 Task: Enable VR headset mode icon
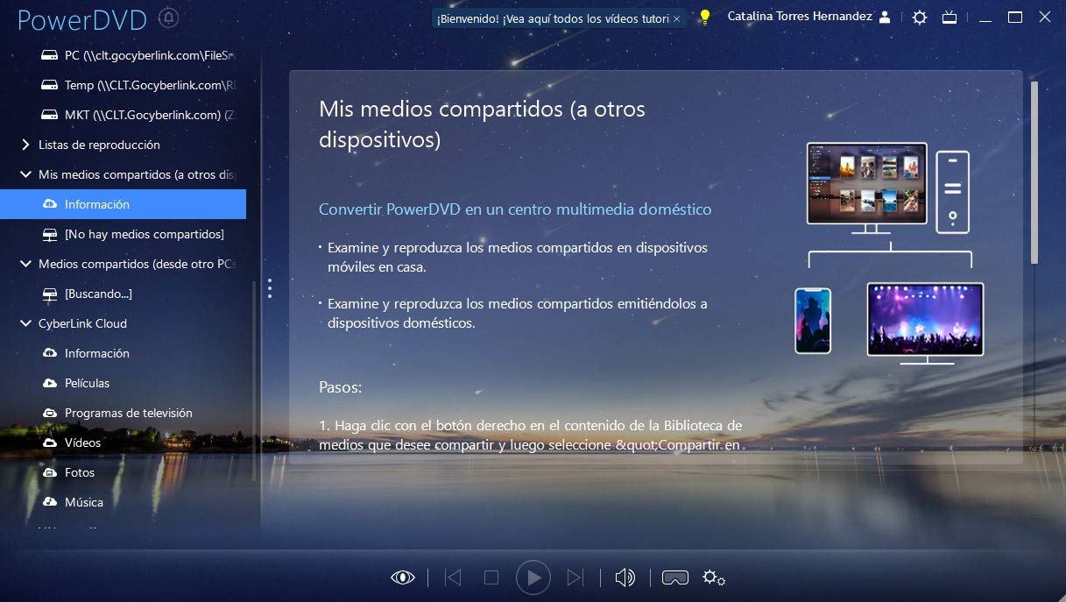click(675, 577)
